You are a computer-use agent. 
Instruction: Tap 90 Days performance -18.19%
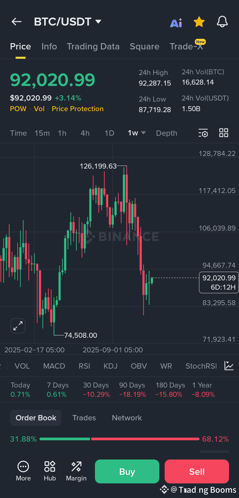coord(132,390)
